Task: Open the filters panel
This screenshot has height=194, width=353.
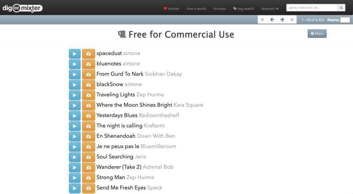Action: (x=317, y=33)
